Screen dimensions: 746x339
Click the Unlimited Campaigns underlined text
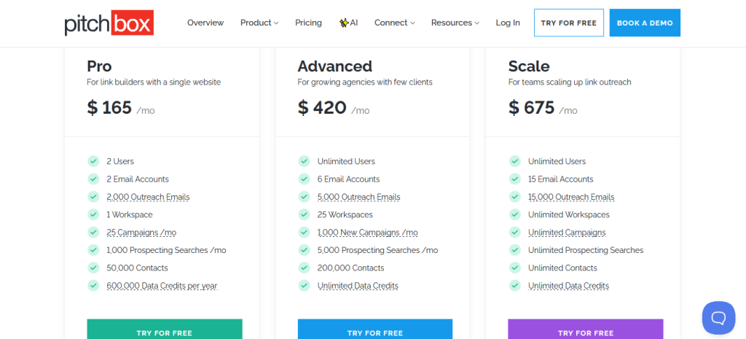coord(567,233)
